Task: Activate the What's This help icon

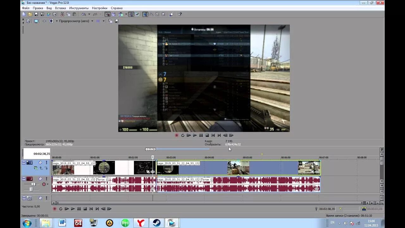Action: click(179, 14)
